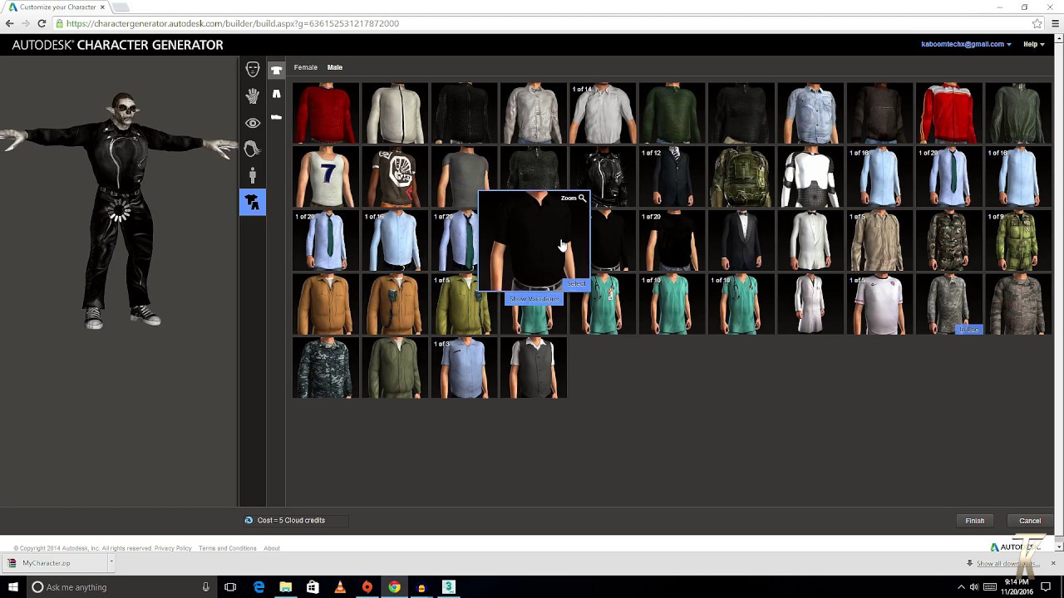Go back in the Chrome browser
1064x598 pixels.
(x=10, y=23)
